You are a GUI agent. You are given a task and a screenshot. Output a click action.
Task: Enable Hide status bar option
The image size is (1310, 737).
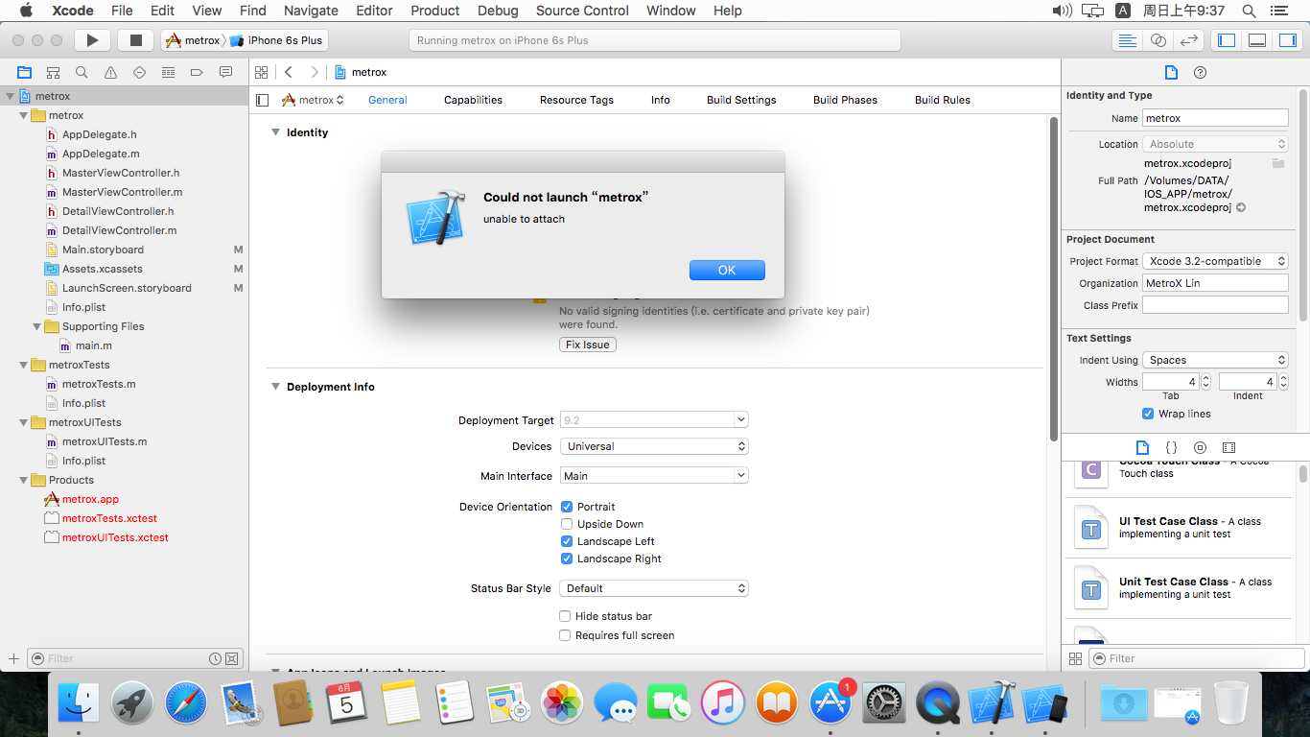click(x=565, y=616)
